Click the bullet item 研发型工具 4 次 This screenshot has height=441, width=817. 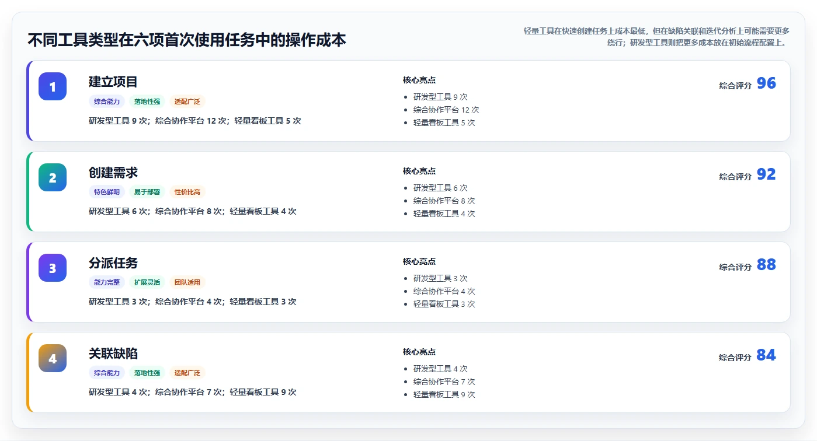(440, 369)
